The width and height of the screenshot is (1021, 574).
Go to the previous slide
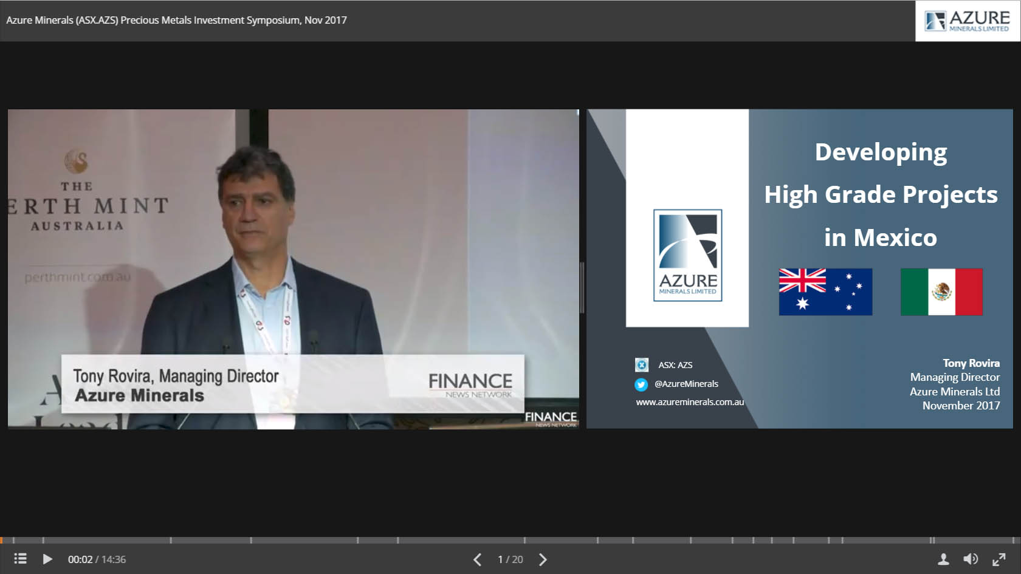pos(478,559)
